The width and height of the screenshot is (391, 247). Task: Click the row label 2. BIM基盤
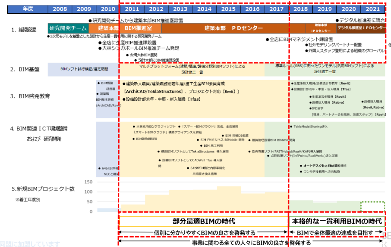coord(25,69)
